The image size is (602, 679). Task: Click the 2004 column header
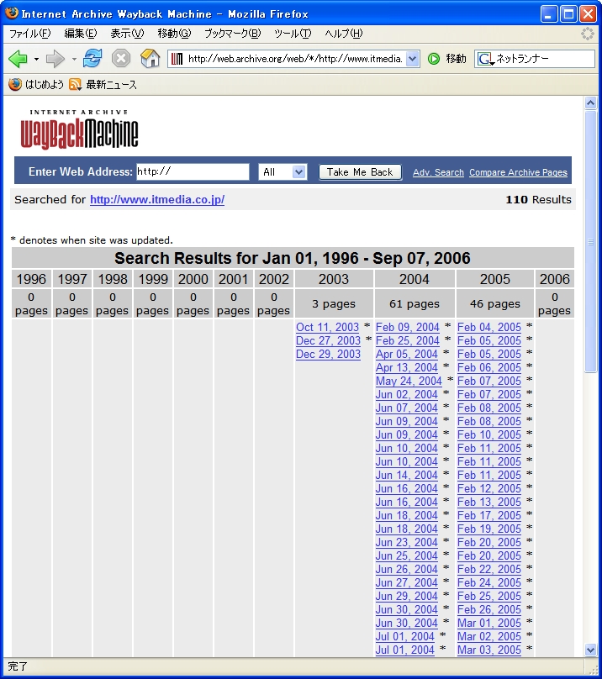pos(415,279)
